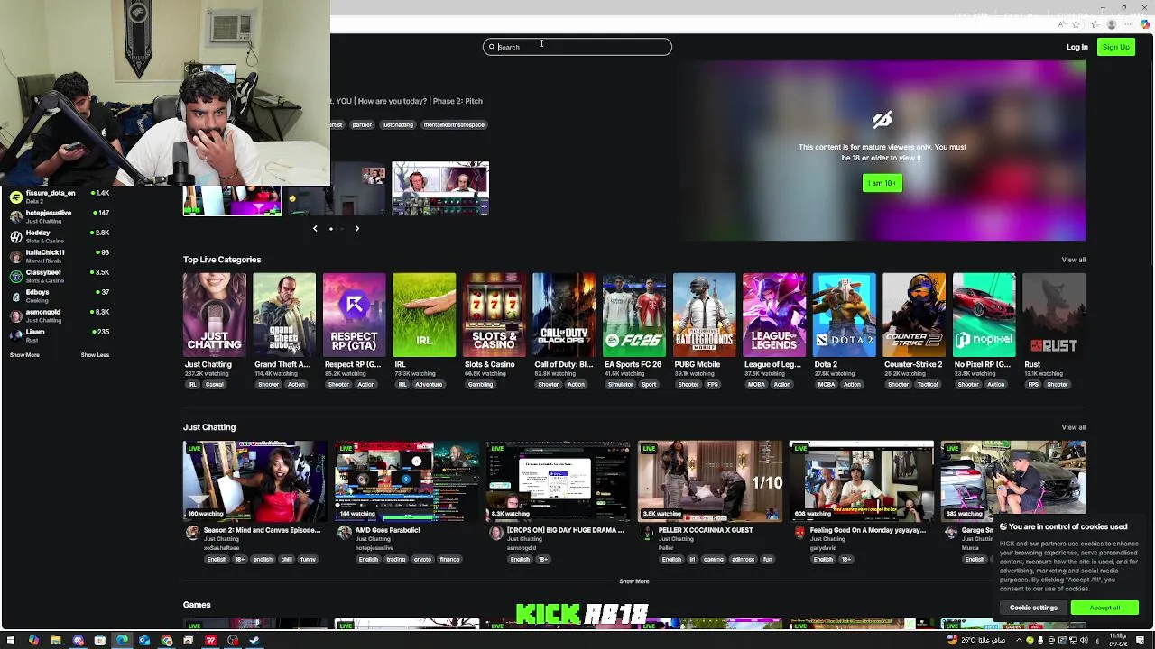The image size is (1155, 649).
Task: Click the justchatting tag on featured stream
Action: tap(397, 125)
